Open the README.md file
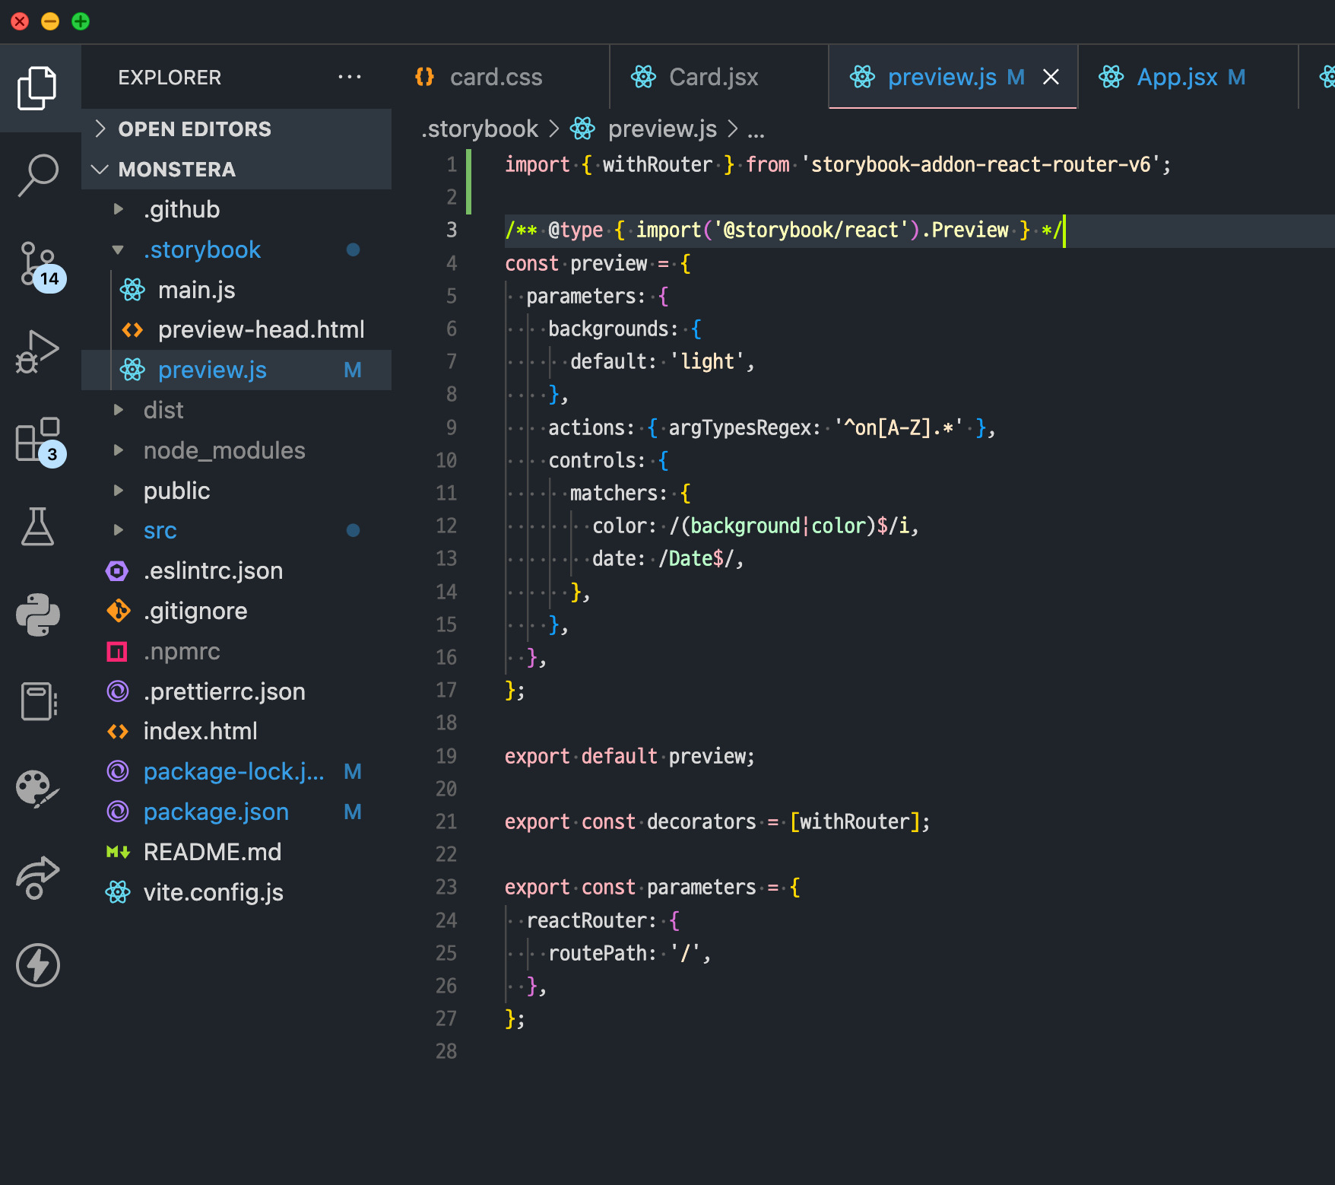 (213, 852)
